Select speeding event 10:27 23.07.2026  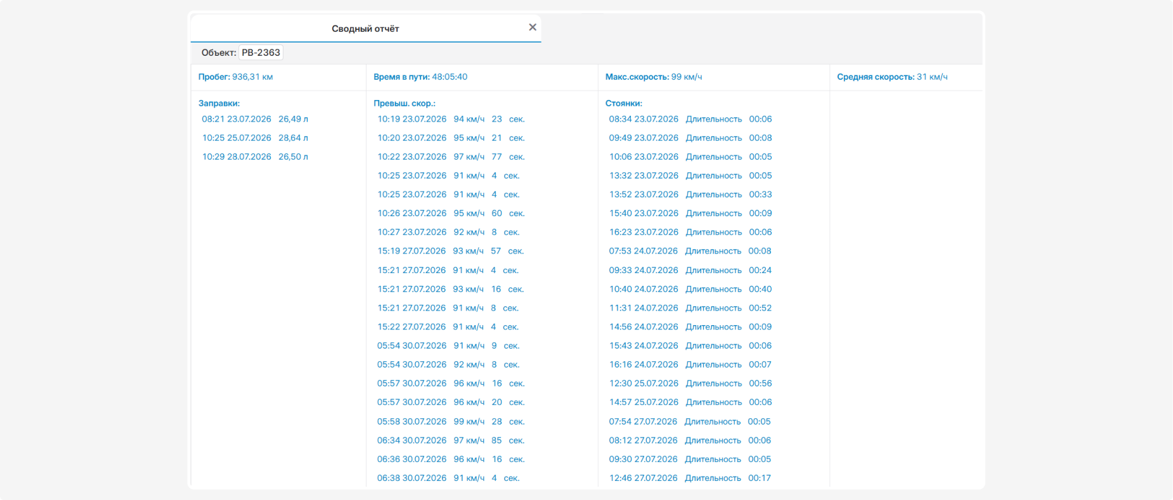448,233
